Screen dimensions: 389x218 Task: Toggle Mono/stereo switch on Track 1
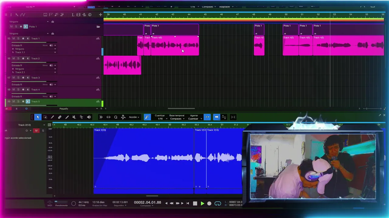coord(51,45)
